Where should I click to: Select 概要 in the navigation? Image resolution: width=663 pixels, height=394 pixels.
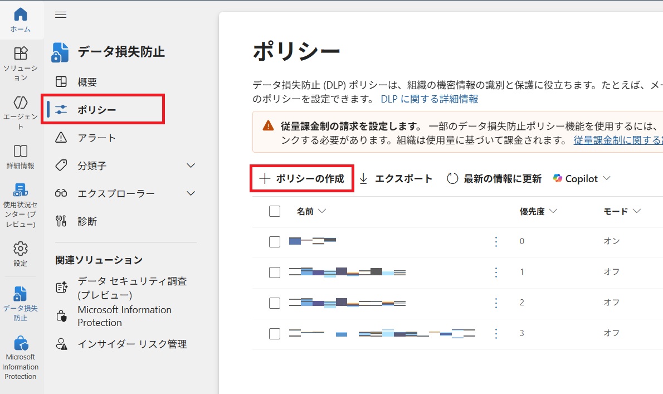87,82
